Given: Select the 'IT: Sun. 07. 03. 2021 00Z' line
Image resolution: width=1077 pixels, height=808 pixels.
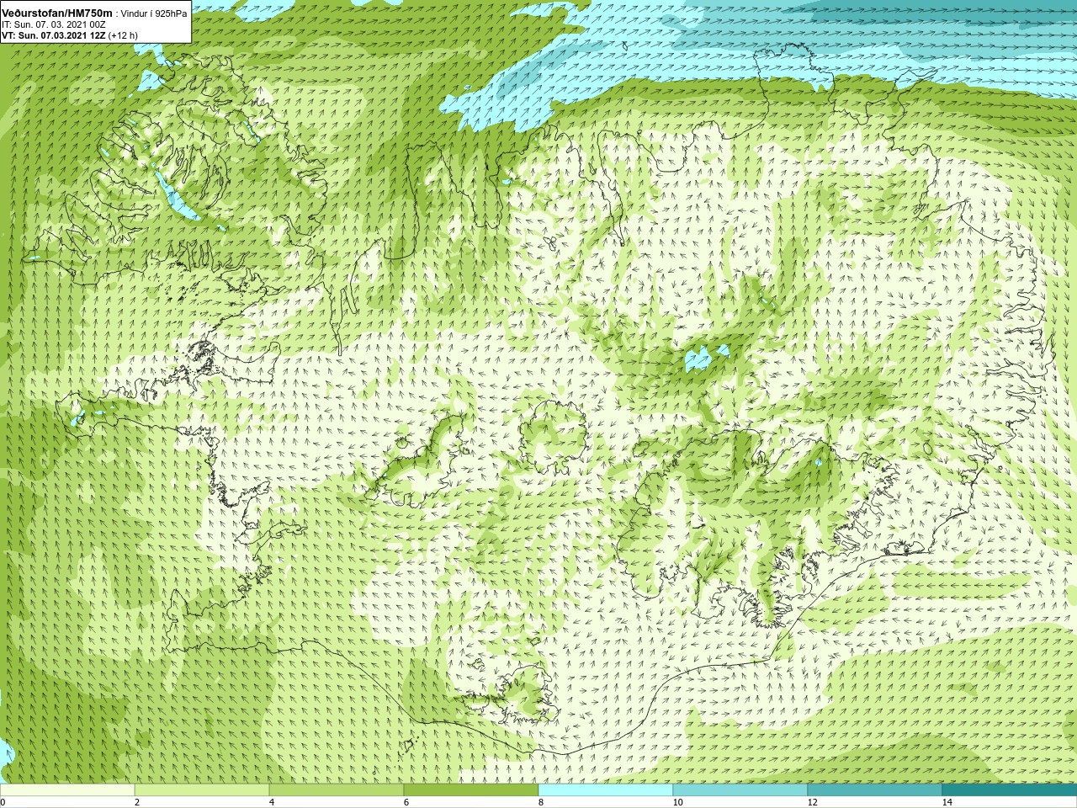Looking at the screenshot, I should (x=54, y=24).
